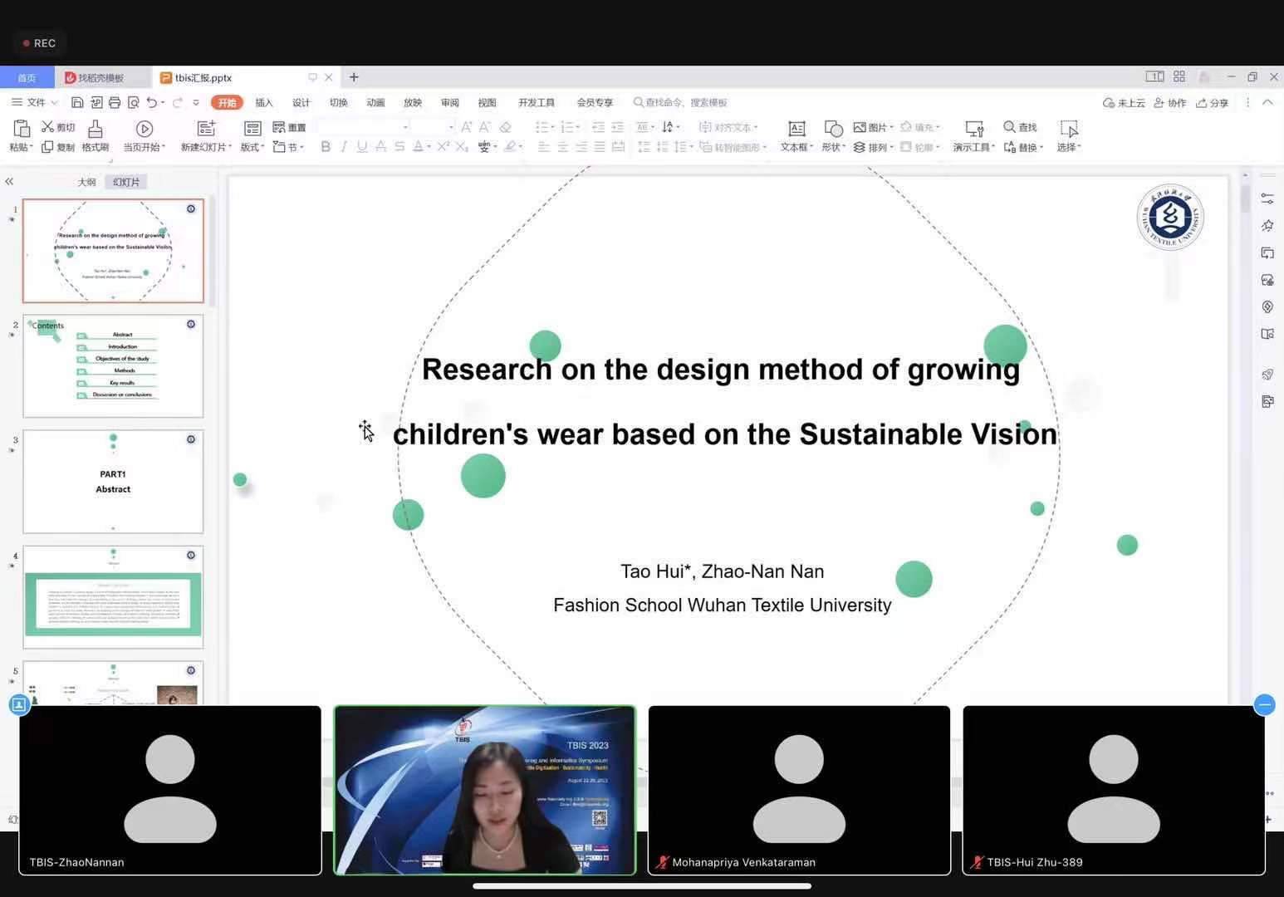This screenshot has width=1284, height=897.
Task: Expand the Layout (版式) dropdown
Action: click(x=252, y=147)
